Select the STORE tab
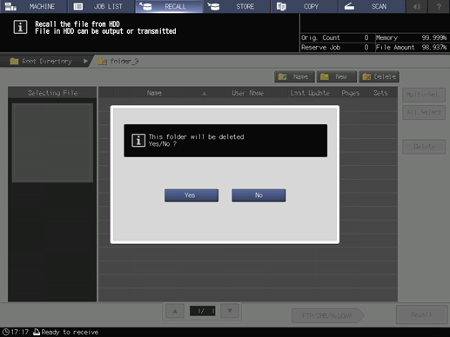Viewport: 450px width, 337px height. point(237,6)
